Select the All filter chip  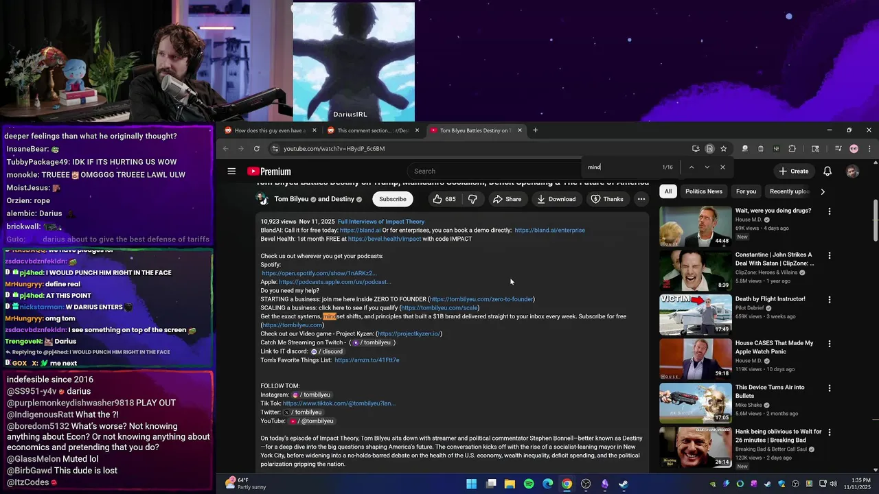pos(668,191)
